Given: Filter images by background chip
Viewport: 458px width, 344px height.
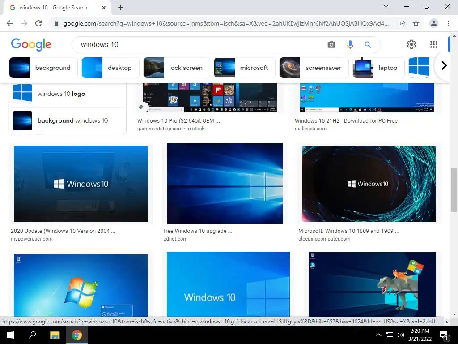Looking at the screenshot, I should (43, 68).
